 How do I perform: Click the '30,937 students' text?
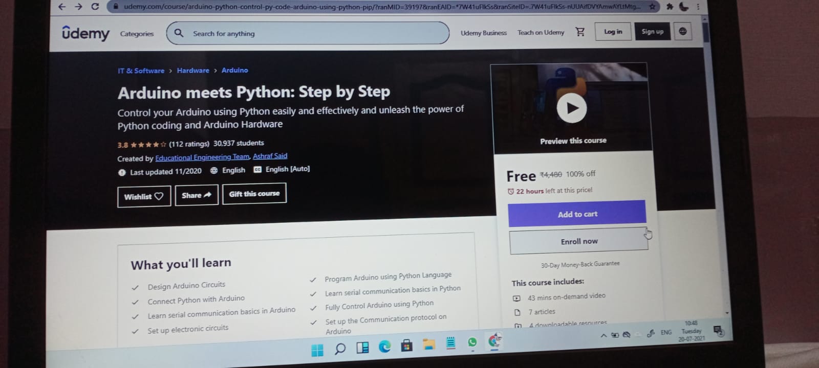(239, 143)
